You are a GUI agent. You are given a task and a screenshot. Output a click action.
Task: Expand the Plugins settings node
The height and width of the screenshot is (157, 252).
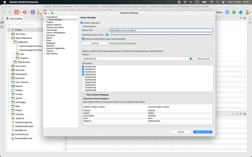44,22
